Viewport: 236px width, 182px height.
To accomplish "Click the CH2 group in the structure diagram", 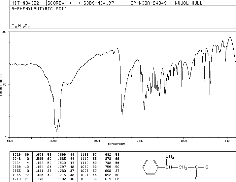I will (x=183, y=167).
